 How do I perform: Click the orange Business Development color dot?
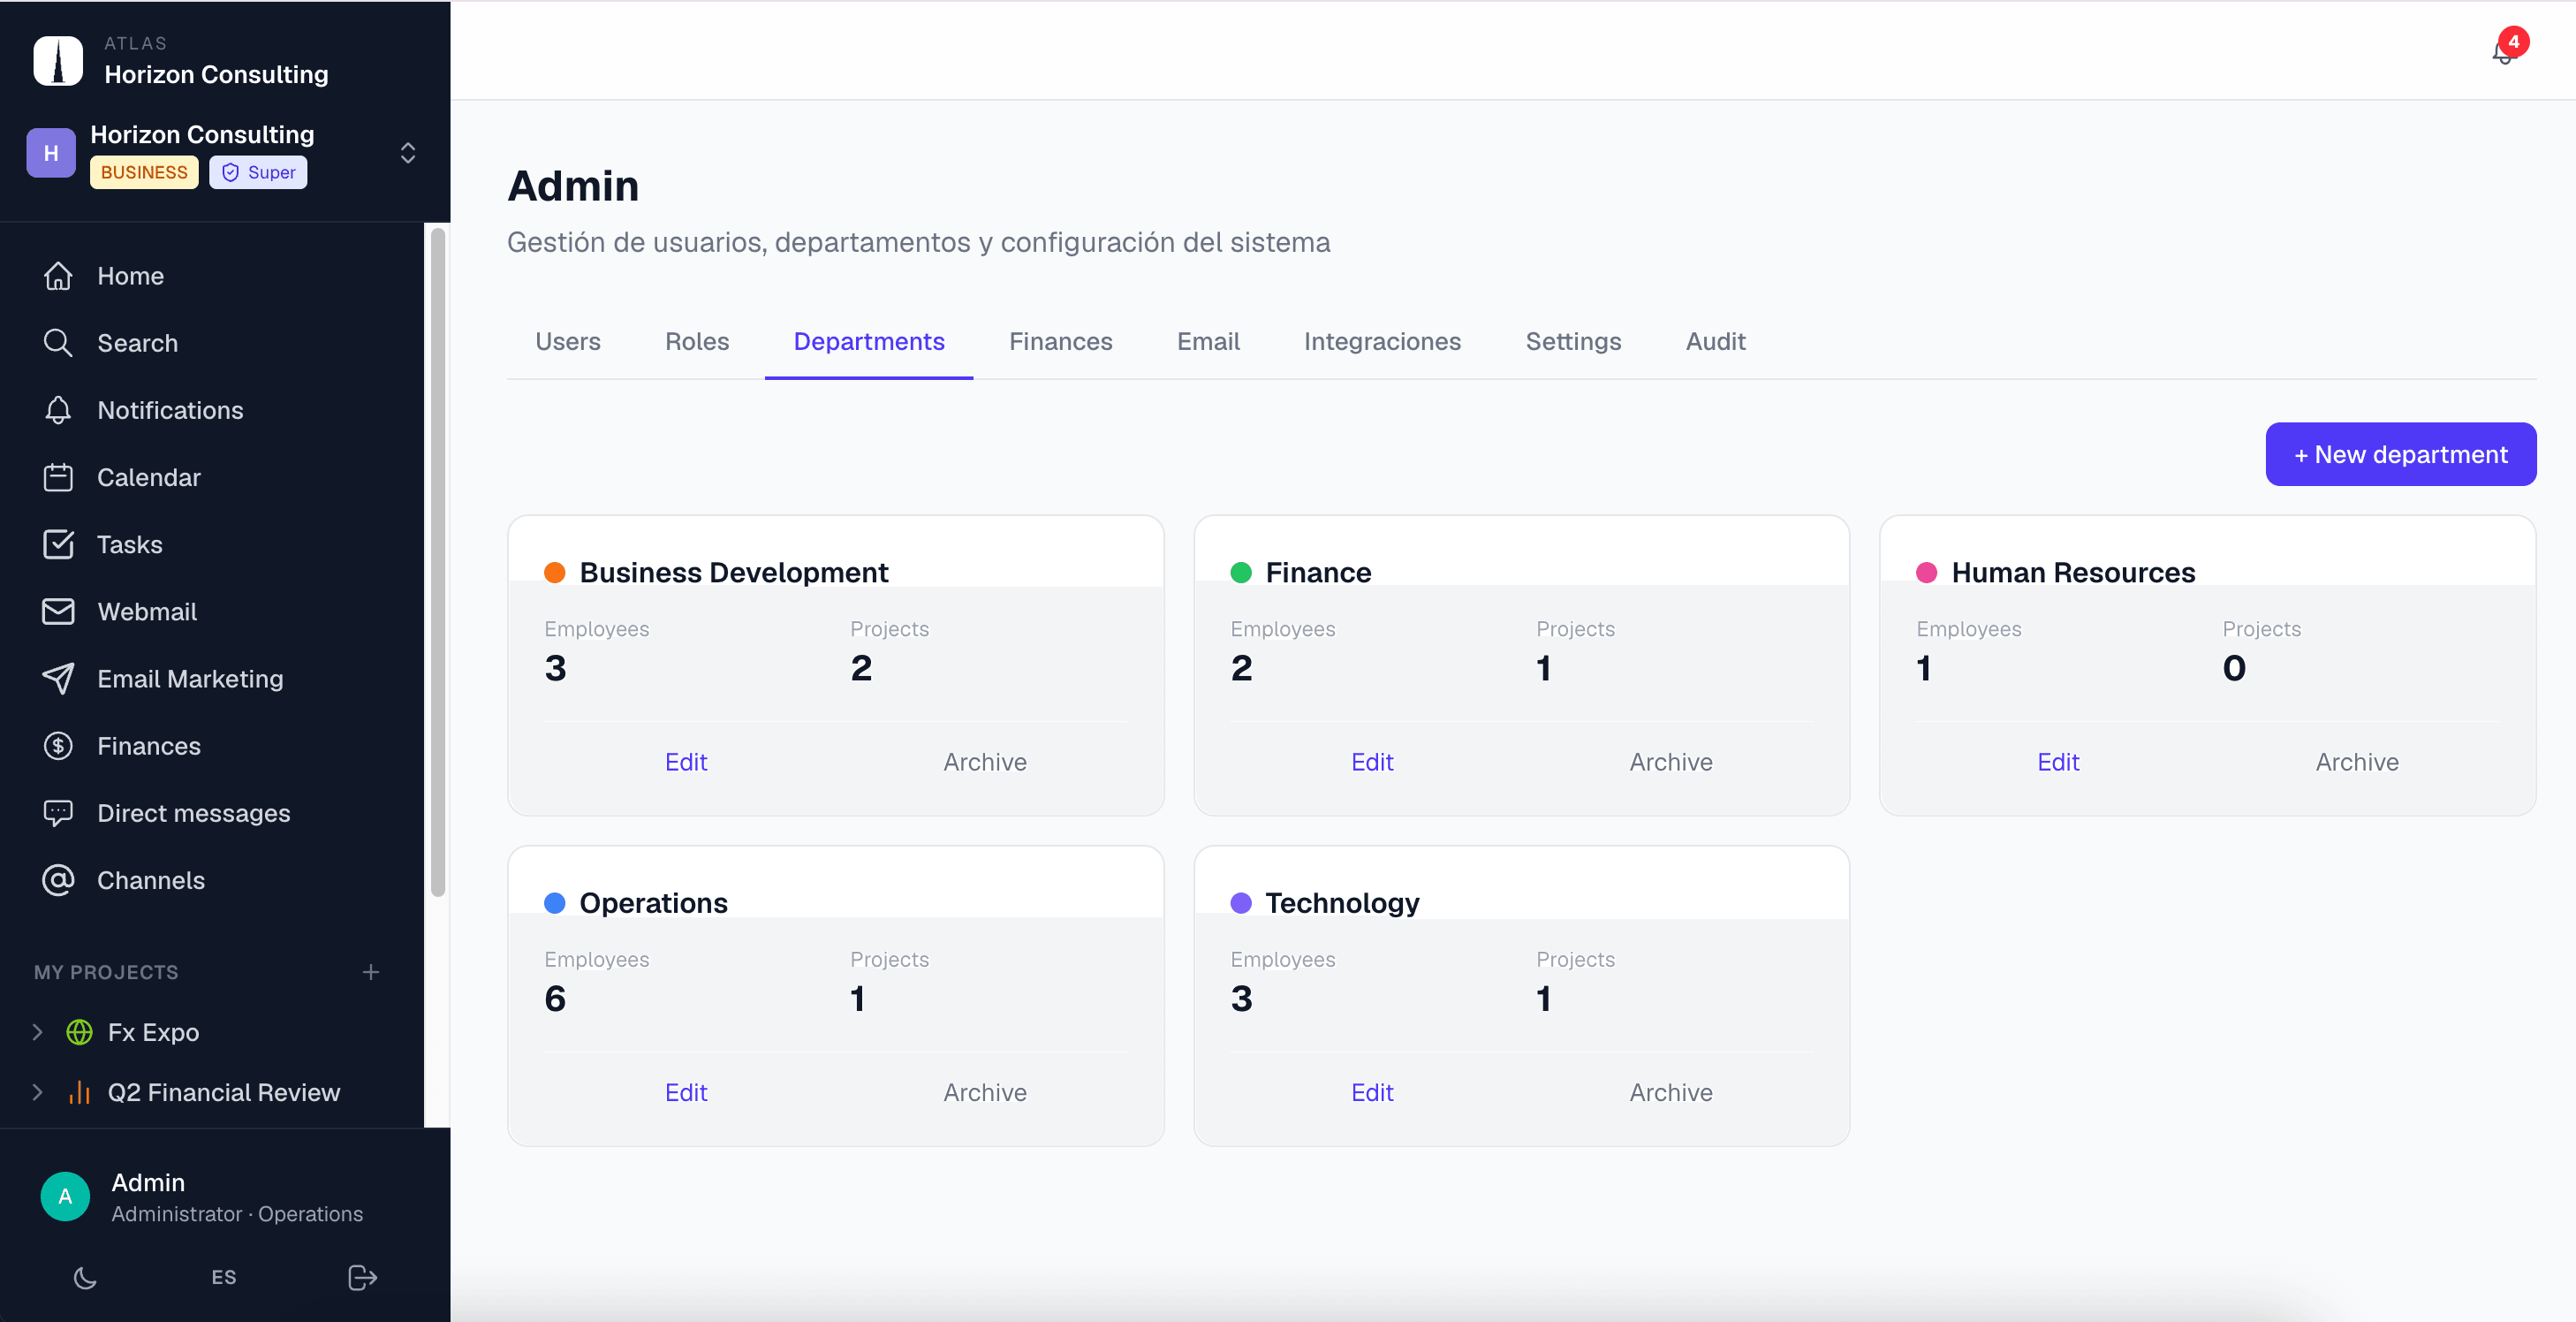pyautogui.click(x=555, y=572)
